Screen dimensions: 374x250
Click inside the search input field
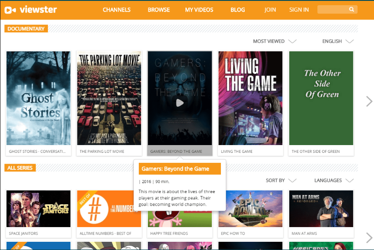[333, 9]
